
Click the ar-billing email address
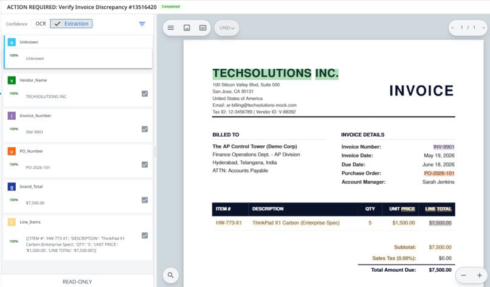(x=261, y=105)
